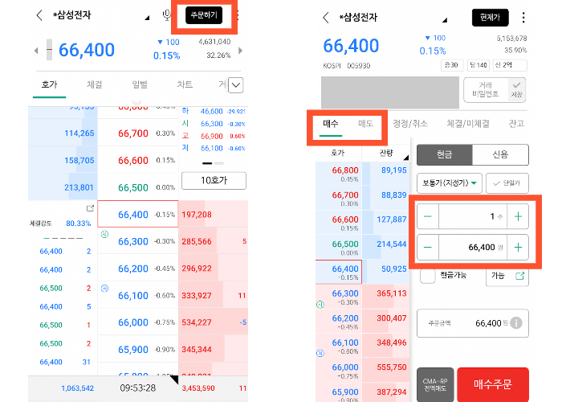This screenshot has height=402, width=562.
Task: Switch to the 호가 tab
Action: (50, 84)
